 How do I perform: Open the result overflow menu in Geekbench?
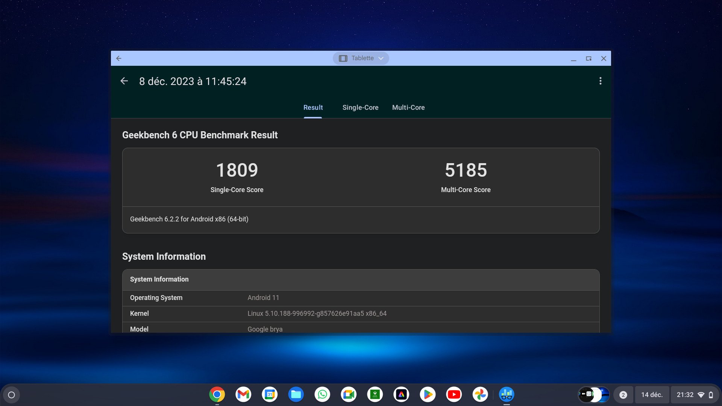[x=600, y=81]
